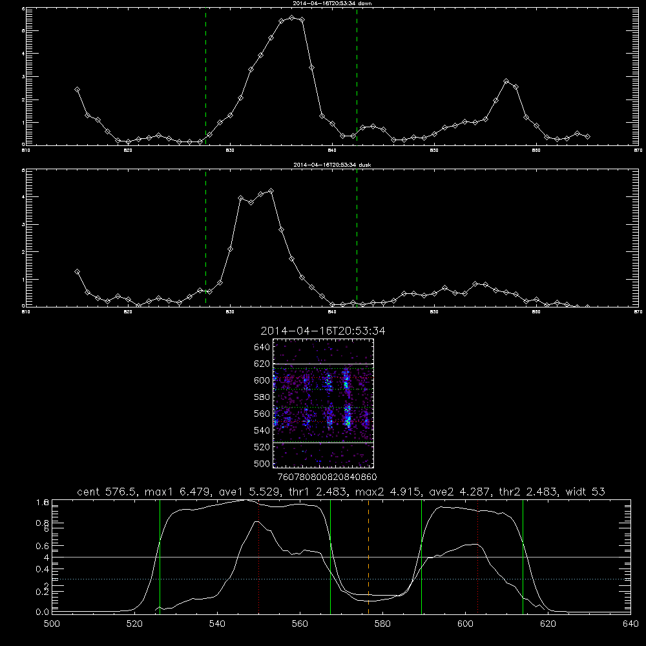The width and height of the screenshot is (646, 646).
Task: Click the 500 label on the color image y-axis
Action: [x=262, y=463]
